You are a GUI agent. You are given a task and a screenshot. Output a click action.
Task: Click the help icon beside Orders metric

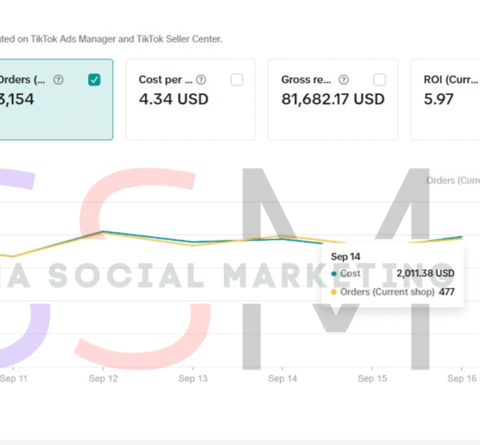tap(58, 80)
